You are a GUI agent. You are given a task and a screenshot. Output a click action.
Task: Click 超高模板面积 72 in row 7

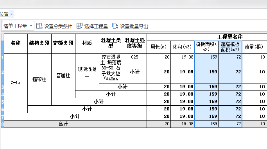[x=230, y=117]
